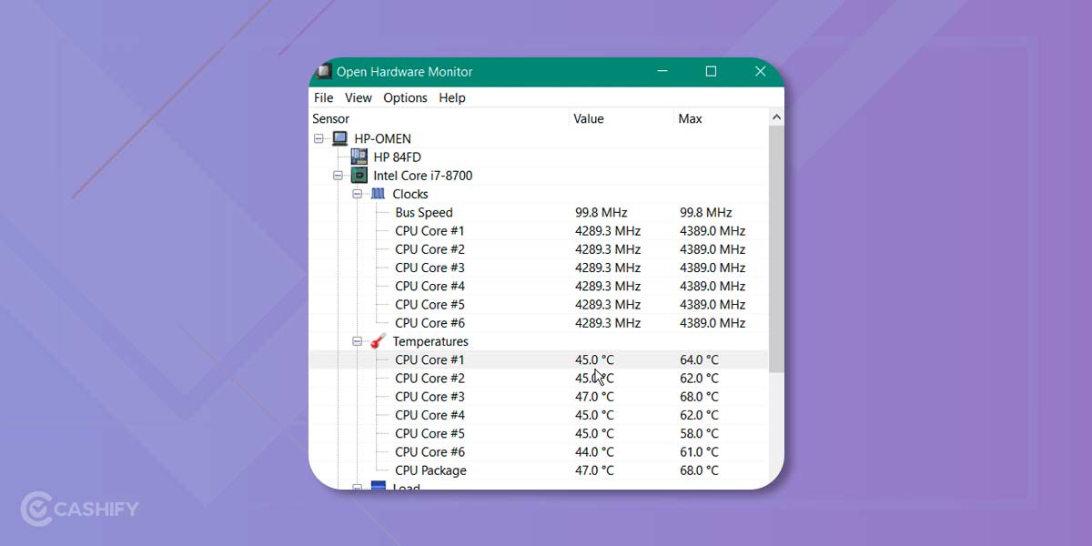Click the HP 84FD mainboard icon
1092x546 pixels.
pos(359,157)
